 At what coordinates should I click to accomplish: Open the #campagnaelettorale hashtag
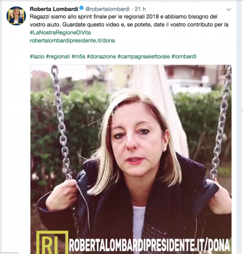tap(144, 56)
